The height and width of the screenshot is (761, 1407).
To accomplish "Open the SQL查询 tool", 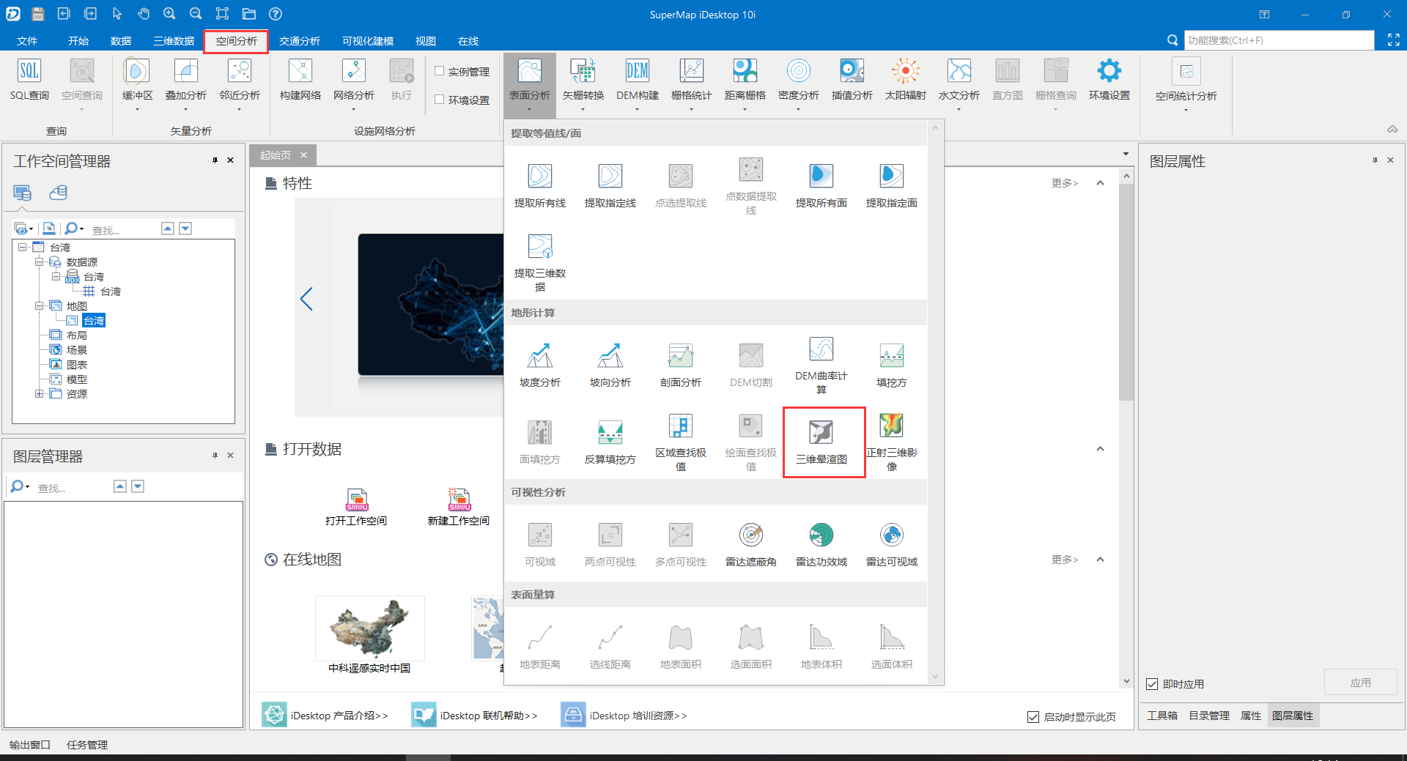I will click(x=29, y=80).
